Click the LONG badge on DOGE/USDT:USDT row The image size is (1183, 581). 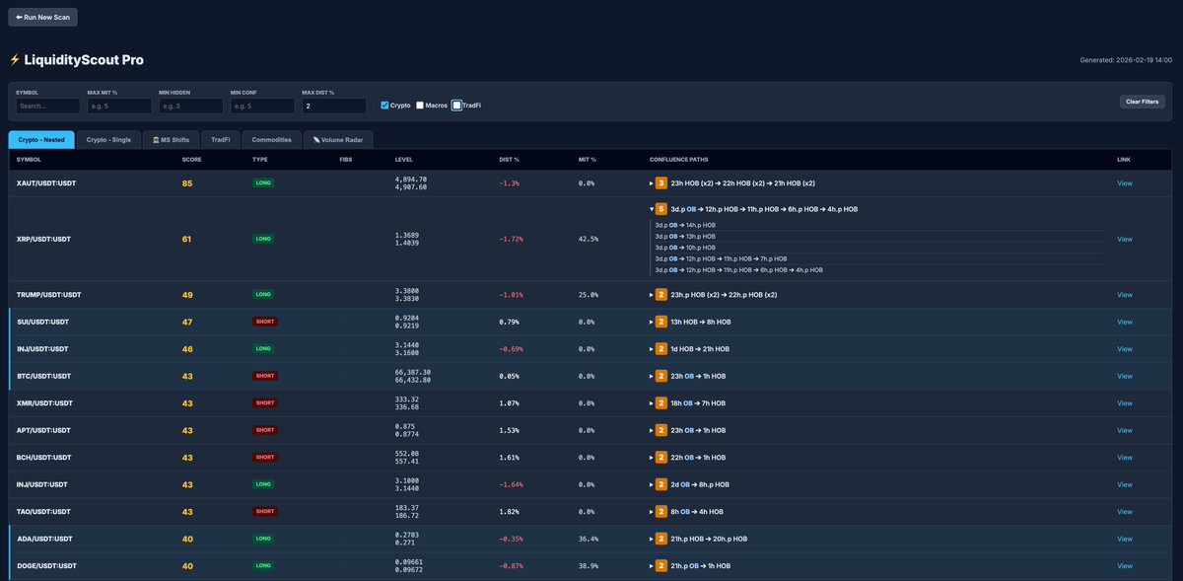click(263, 566)
